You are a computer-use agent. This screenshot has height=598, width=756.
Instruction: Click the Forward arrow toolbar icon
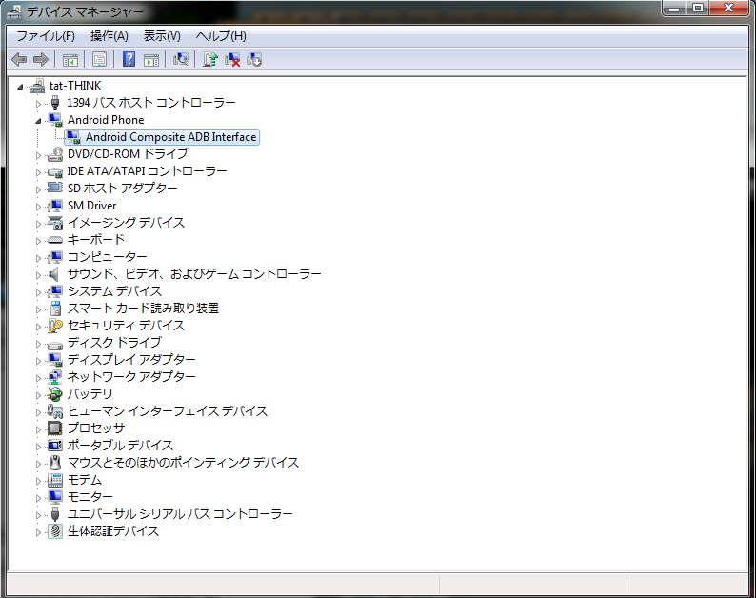click(x=41, y=60)
